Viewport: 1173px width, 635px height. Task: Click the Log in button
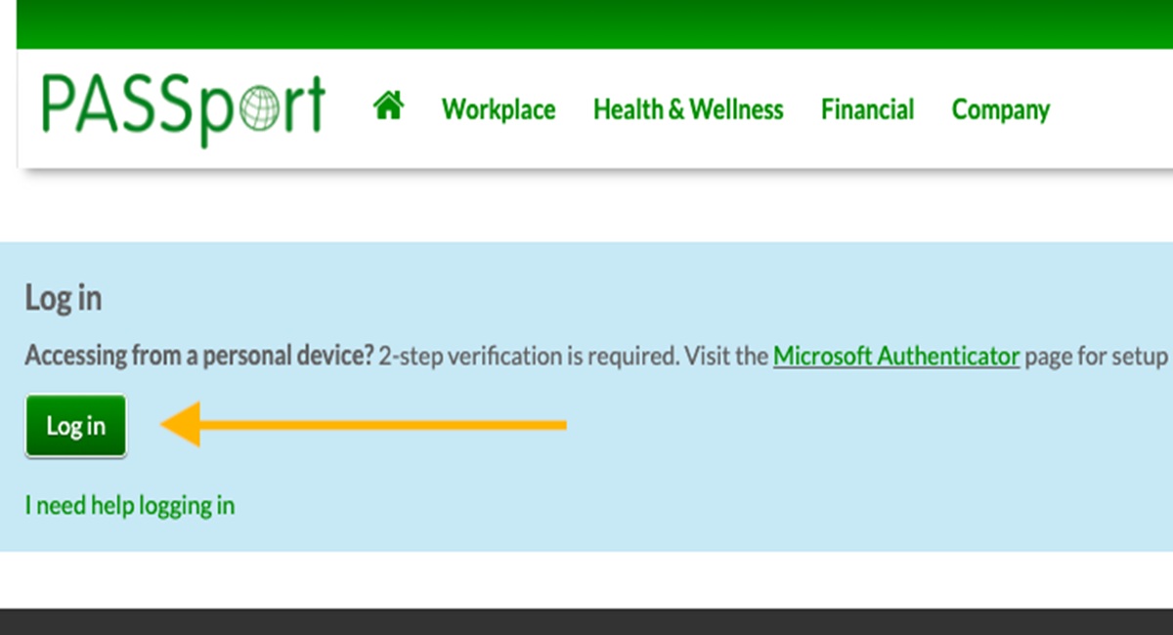(x=75, y=425)
